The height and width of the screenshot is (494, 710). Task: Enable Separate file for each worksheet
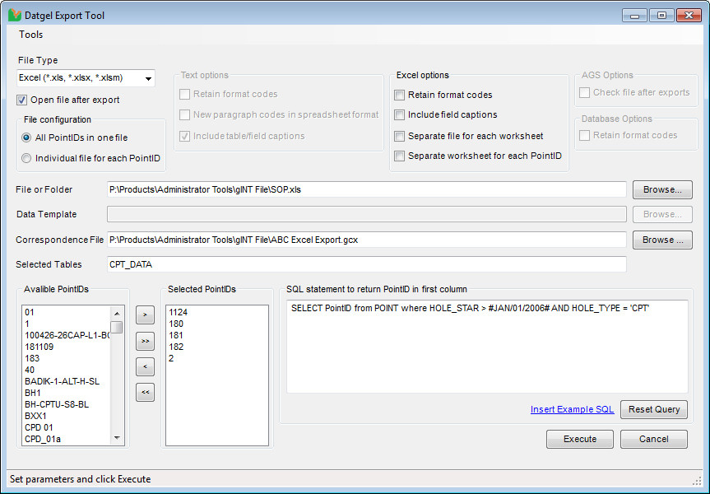point(399,136)
